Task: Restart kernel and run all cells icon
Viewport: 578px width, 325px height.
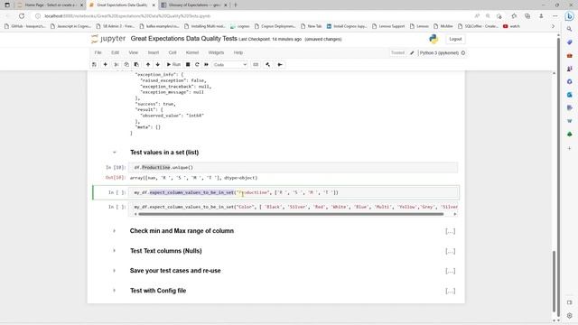Action: (207, 64)
